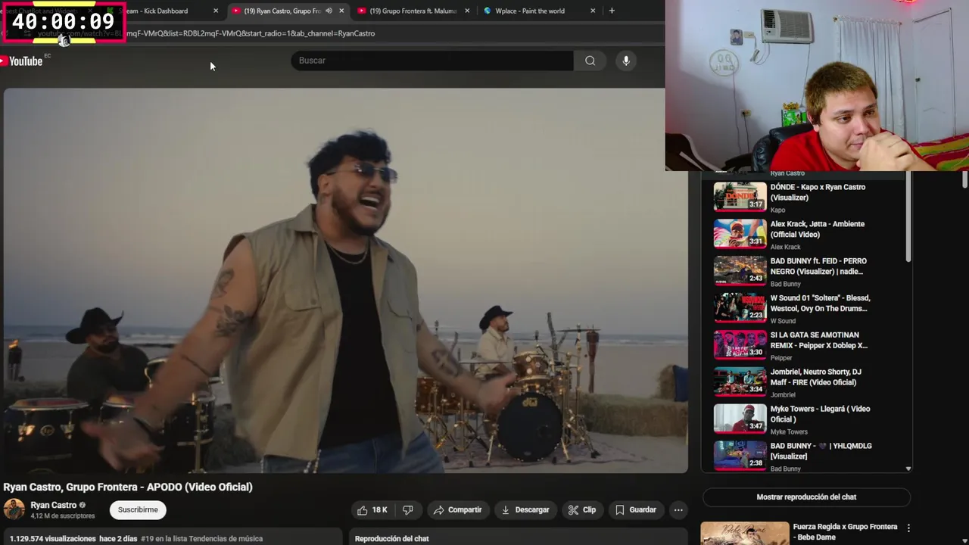Open BAD BUNNY ft. FEID PERRO NEGRO thumbnail

click(x=740, y=271)
